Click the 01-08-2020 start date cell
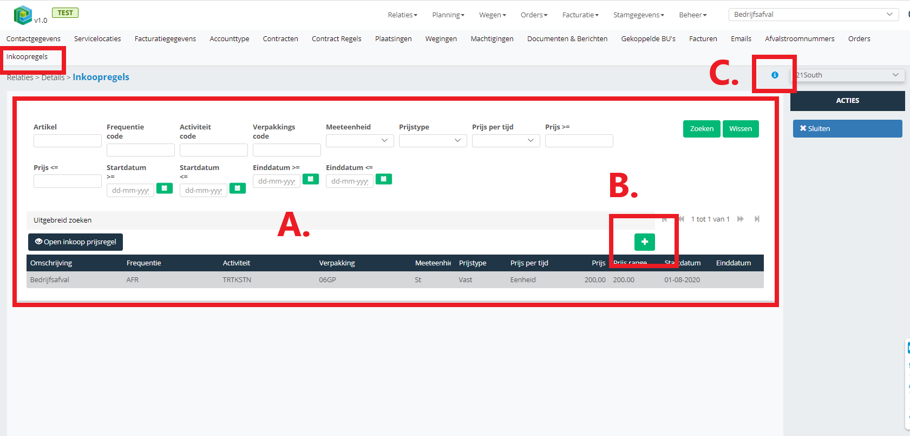910x436 pixels. click(682, 279)
